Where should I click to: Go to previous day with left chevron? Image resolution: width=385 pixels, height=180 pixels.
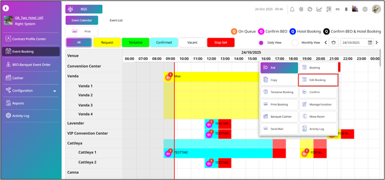coord(326,42)
